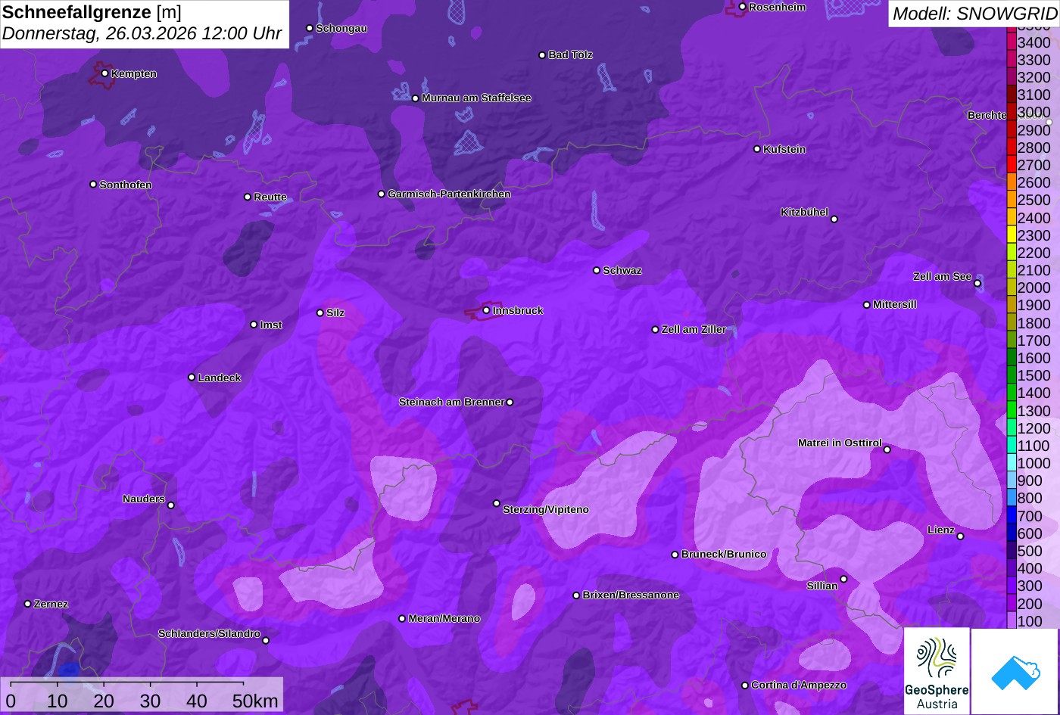Click legend value 3400

(1033, 42)
